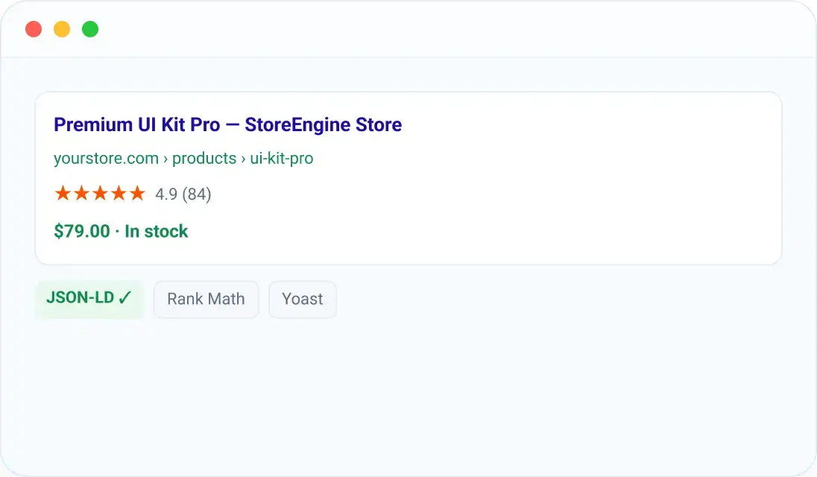Click the green maximize window dot

click(90, 29)
